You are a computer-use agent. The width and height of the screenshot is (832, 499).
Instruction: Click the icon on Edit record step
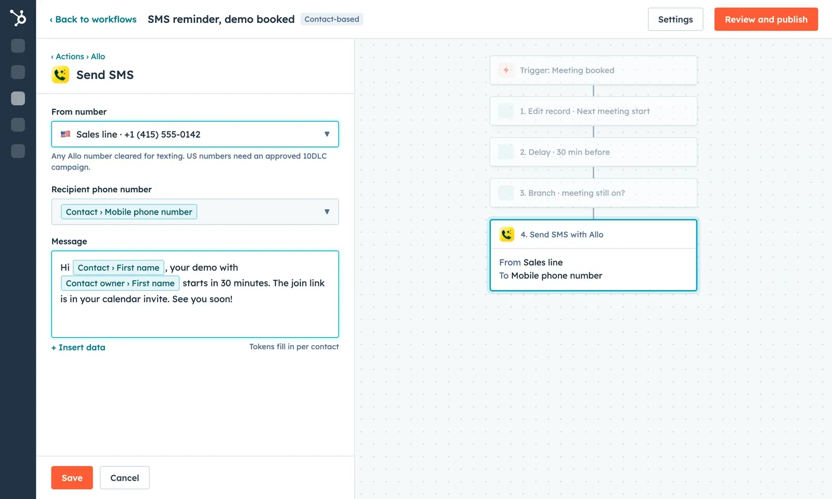506,111
